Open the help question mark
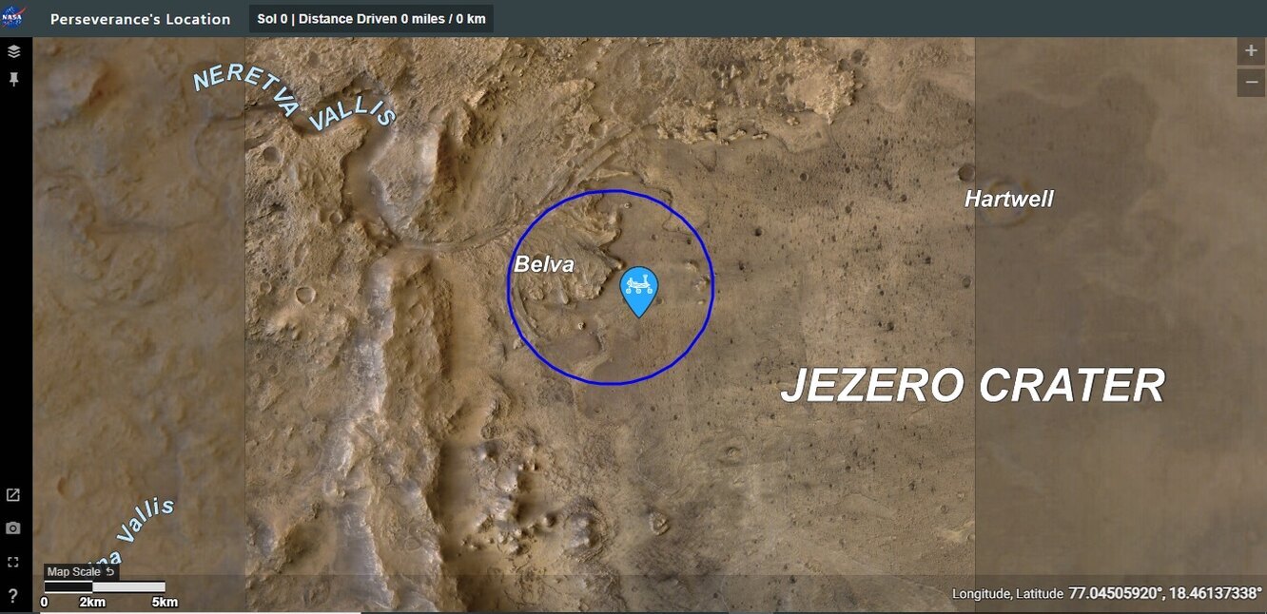 click(x=13, y=596)
